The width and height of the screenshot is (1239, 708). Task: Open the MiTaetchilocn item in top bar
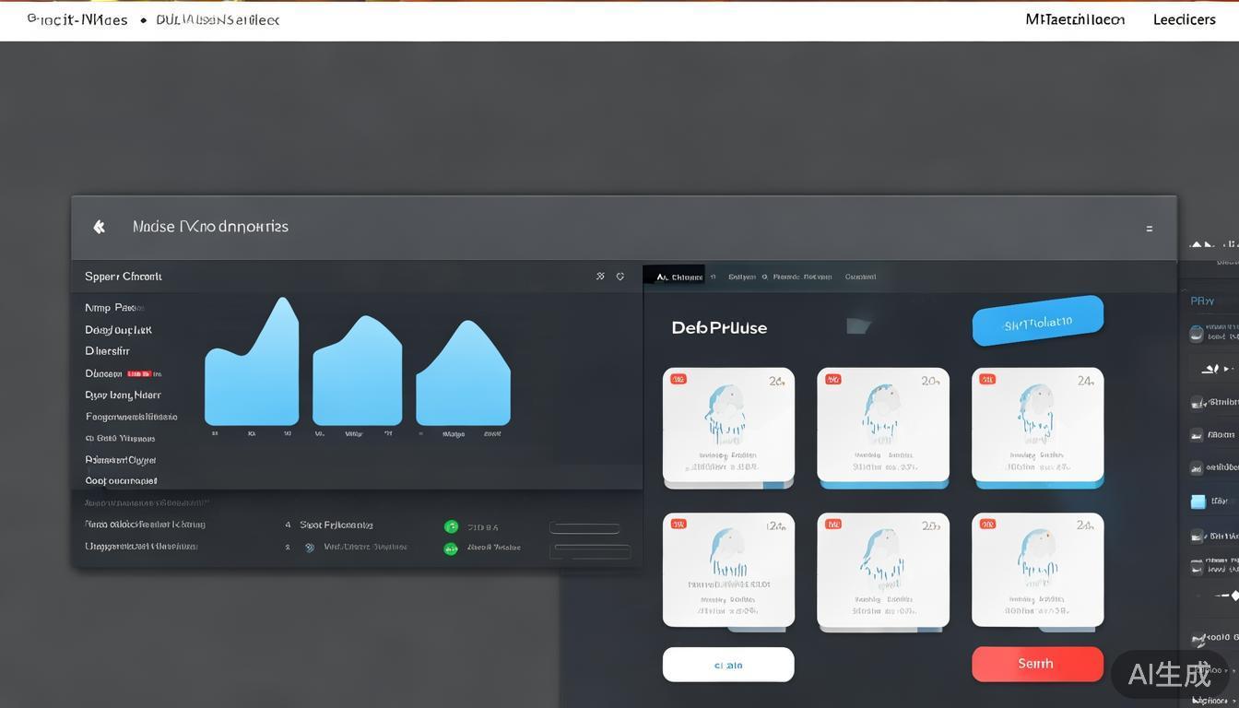(x=1075, y=19)
